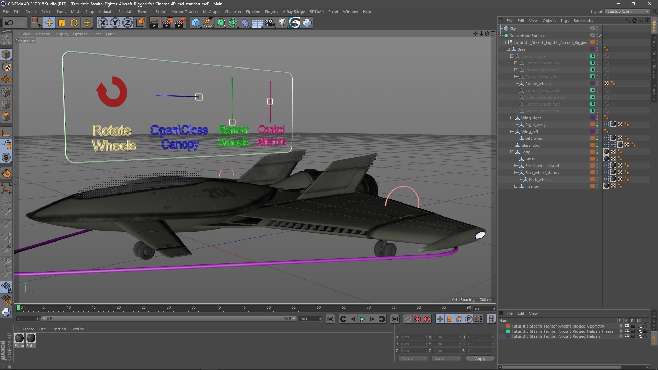Click the Undo arrow icon
This screenshot has width=658, height=370.
9,23
